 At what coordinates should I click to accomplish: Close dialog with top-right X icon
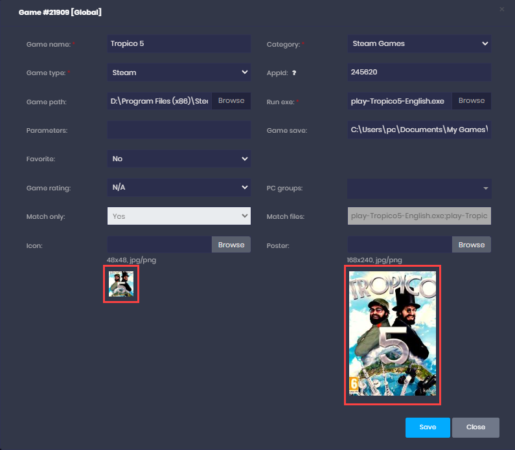coord(502,10)
